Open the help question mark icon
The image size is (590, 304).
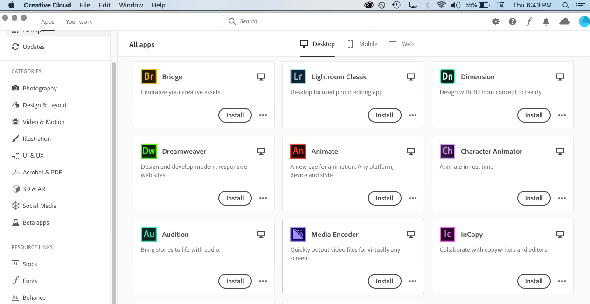513,21
